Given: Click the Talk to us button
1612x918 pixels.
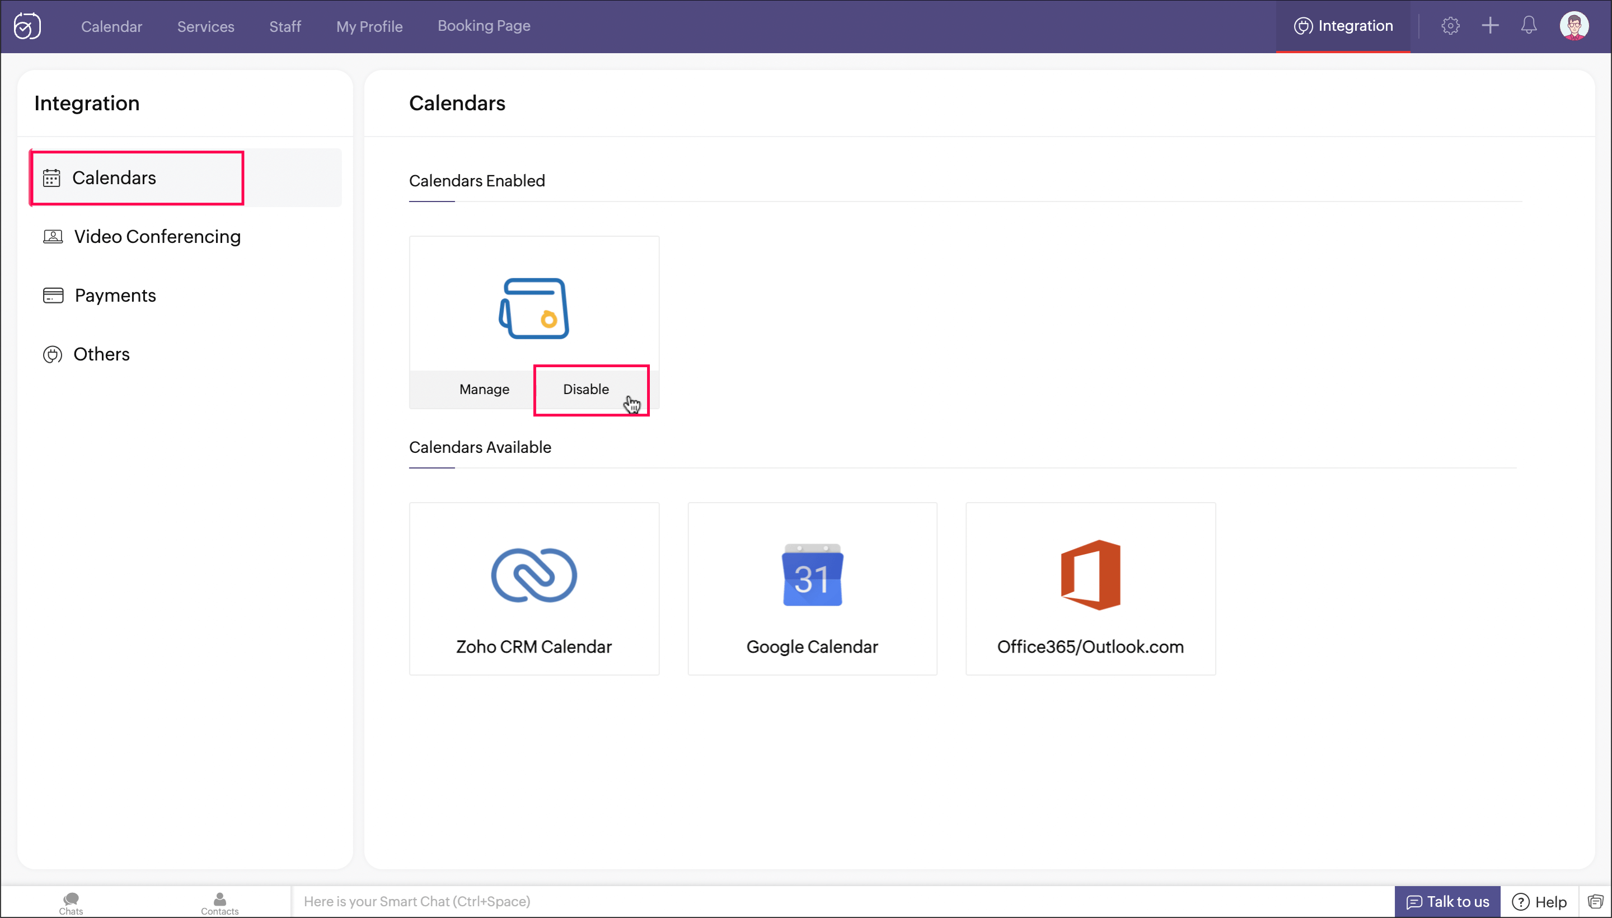Looking at the screenshot, I should (x=1447, y=902).
